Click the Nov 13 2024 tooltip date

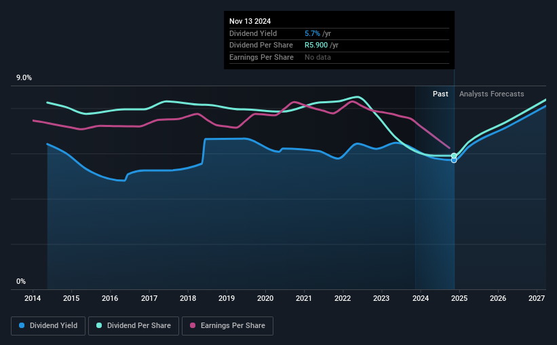(x=250, y=21)
